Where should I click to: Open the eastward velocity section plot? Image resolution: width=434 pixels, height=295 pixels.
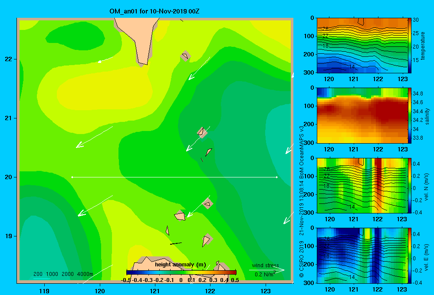click(x=362, y=256)
